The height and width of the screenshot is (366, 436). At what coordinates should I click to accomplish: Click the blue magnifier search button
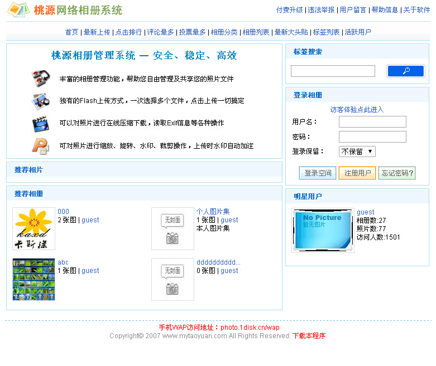pos(406,71)
